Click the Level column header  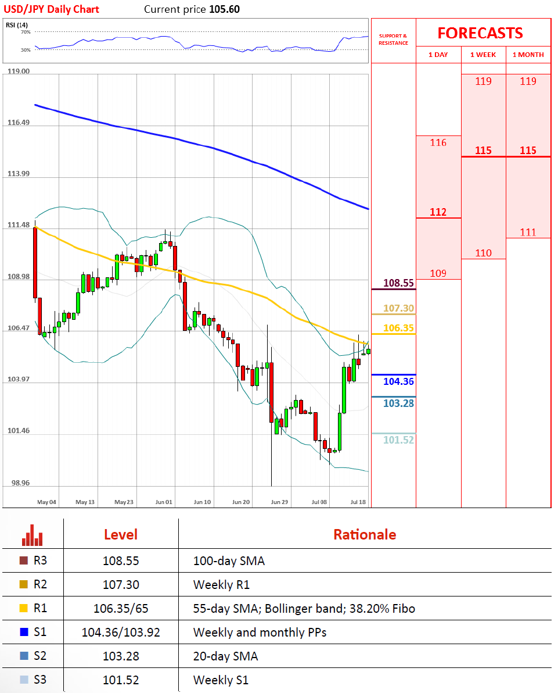pyautogui.click(x=121, y=535)
